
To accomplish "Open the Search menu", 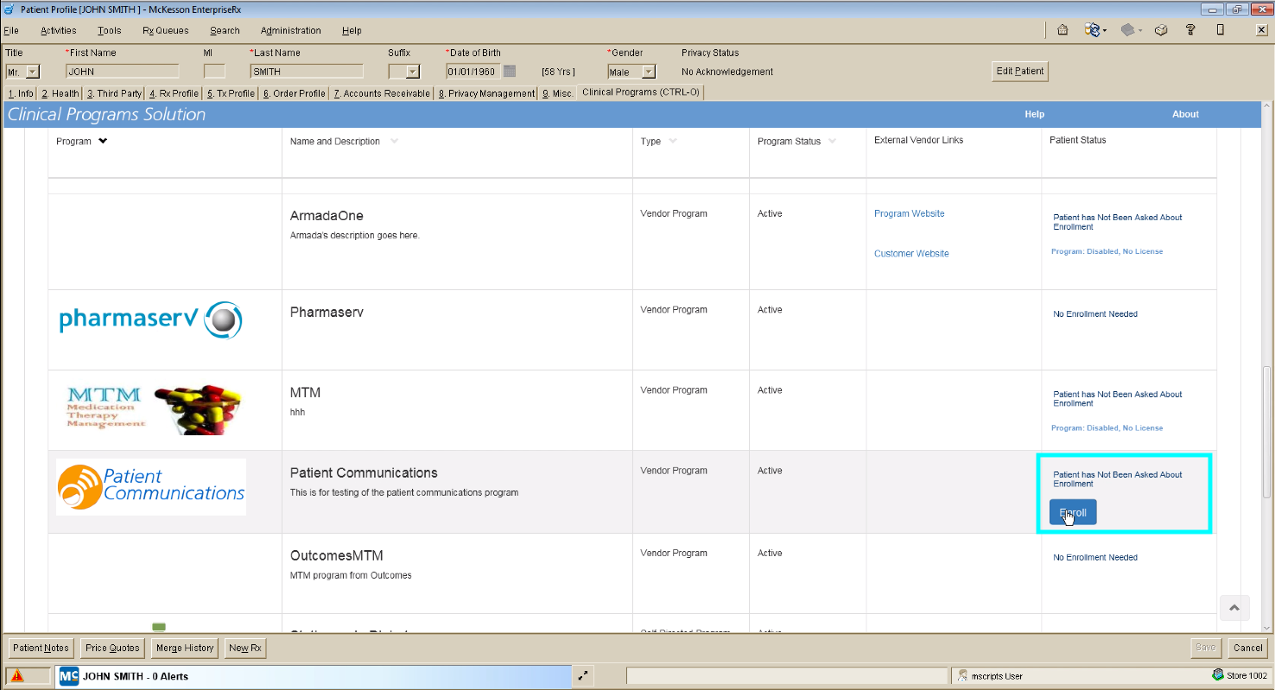I will point(225,30).
